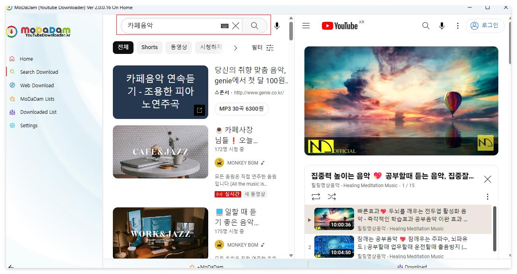Click the Search Download magnifier icon
Viewport: 517px width, 274px height.
12,72
